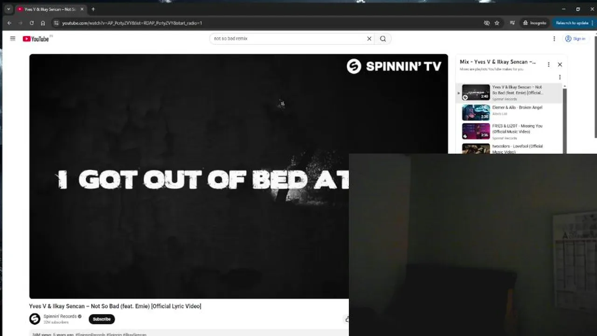Click the browser forward arrow
The height and width of the screenshot is (336, 597).
(21, 23)
